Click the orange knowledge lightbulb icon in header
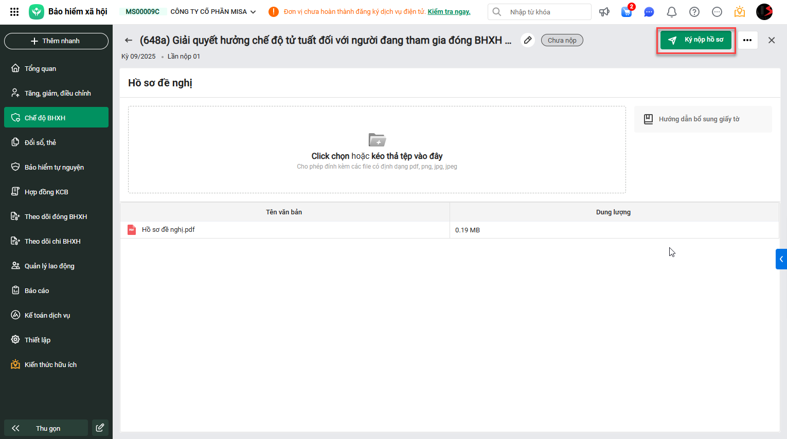The width and height of the screenshot is (787, 439). tap(740, 11)
